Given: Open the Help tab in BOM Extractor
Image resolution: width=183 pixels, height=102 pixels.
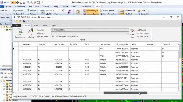Looking at the screenshot, I should tap(53, 25).
